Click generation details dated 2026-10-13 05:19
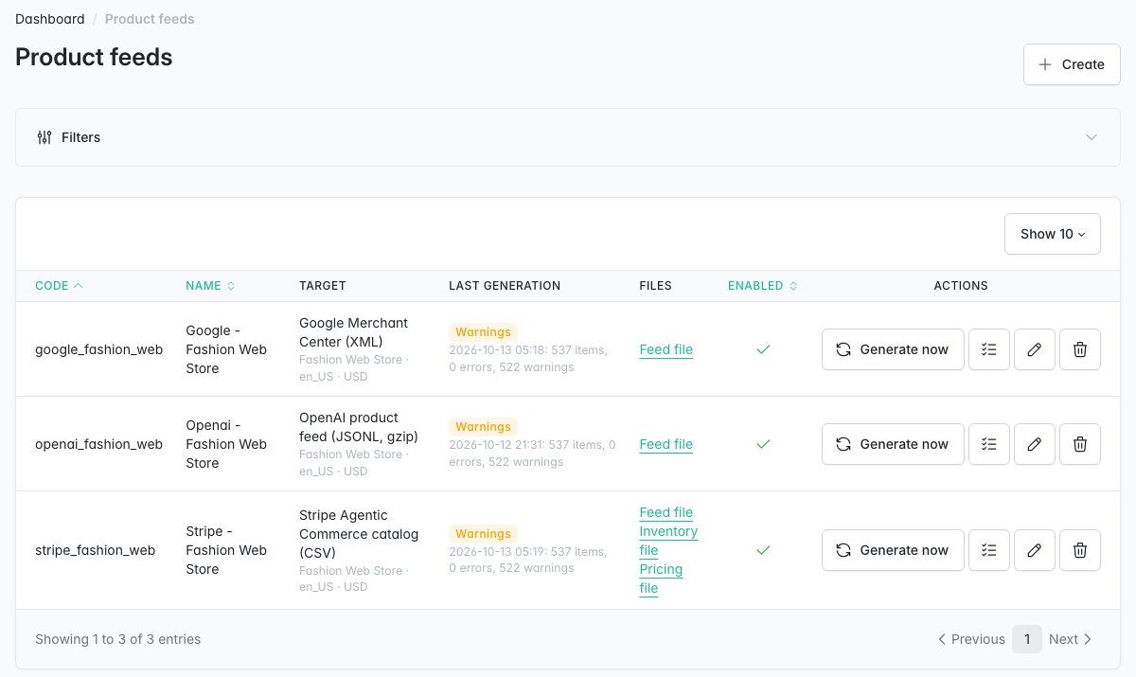1136x677 pixels. click(x=528, y=560)
